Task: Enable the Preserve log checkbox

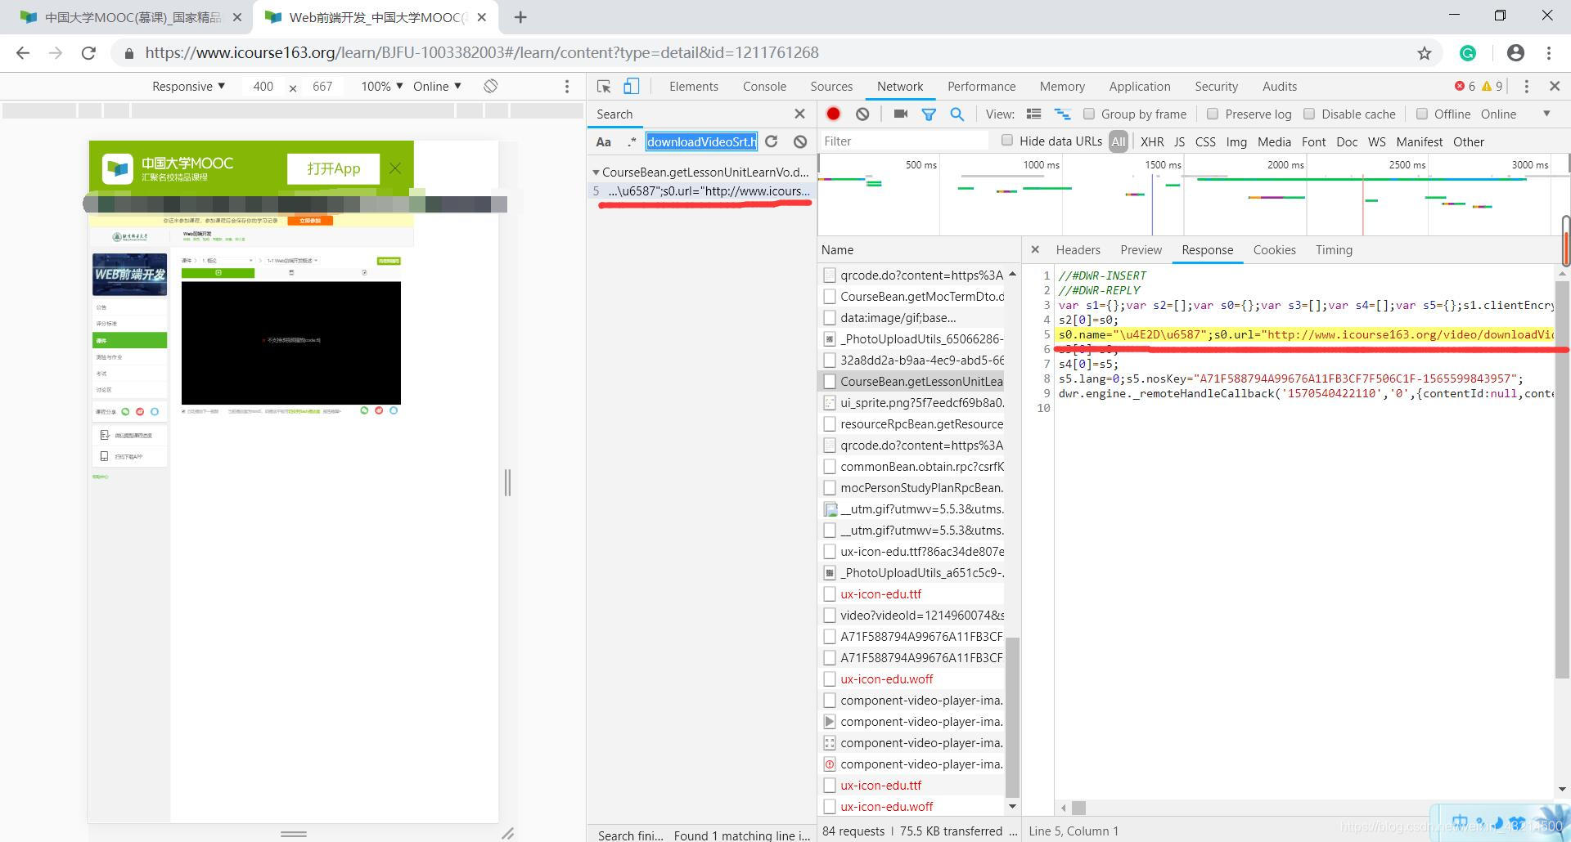Action: click(x=1213, y=114)
